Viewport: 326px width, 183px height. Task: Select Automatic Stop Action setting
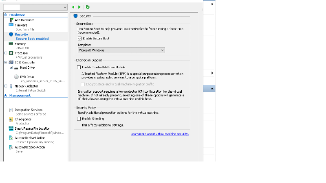(x=30, y=147)
